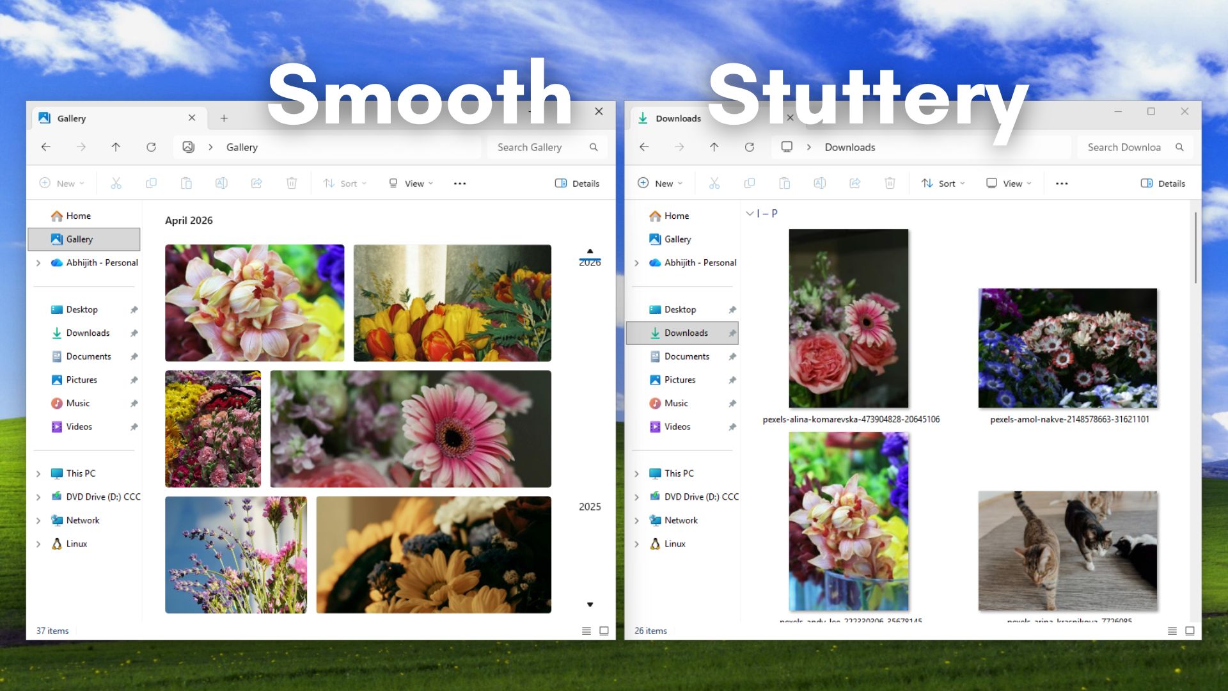Select the Downloads tab
The height and width of the screenshot is (691, 1228).
[x=679, y=118]
